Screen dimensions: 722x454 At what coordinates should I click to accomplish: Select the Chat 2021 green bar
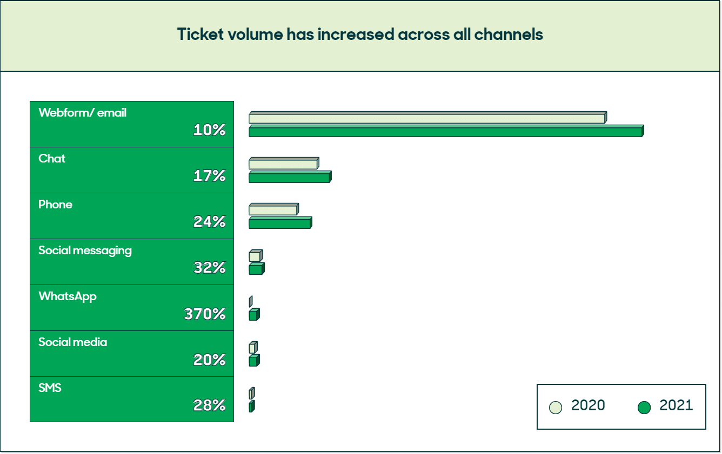pyautogui.click(x=289, y=178)
